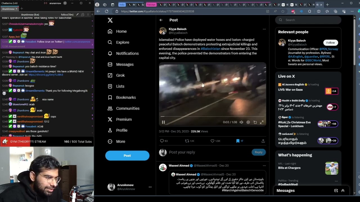Toggle picture-in-picture on the video
Image resolution: width=360 pixels, height=202 pixels.
tap(255, 122)
